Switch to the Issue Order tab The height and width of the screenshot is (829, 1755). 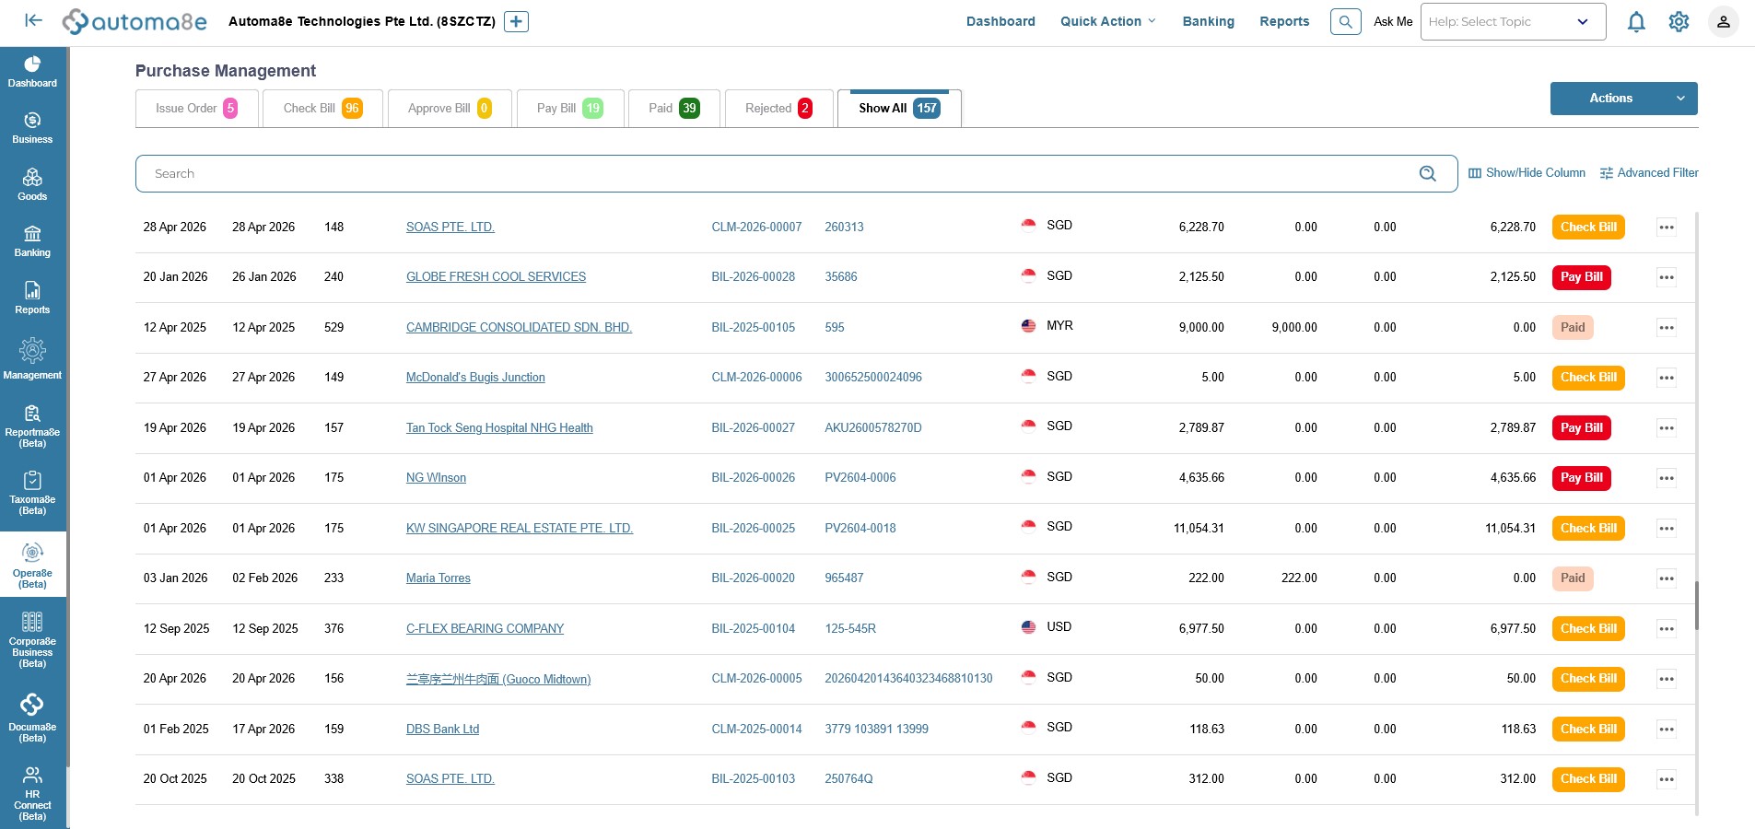pyautogui.click(x=196, y=109)
